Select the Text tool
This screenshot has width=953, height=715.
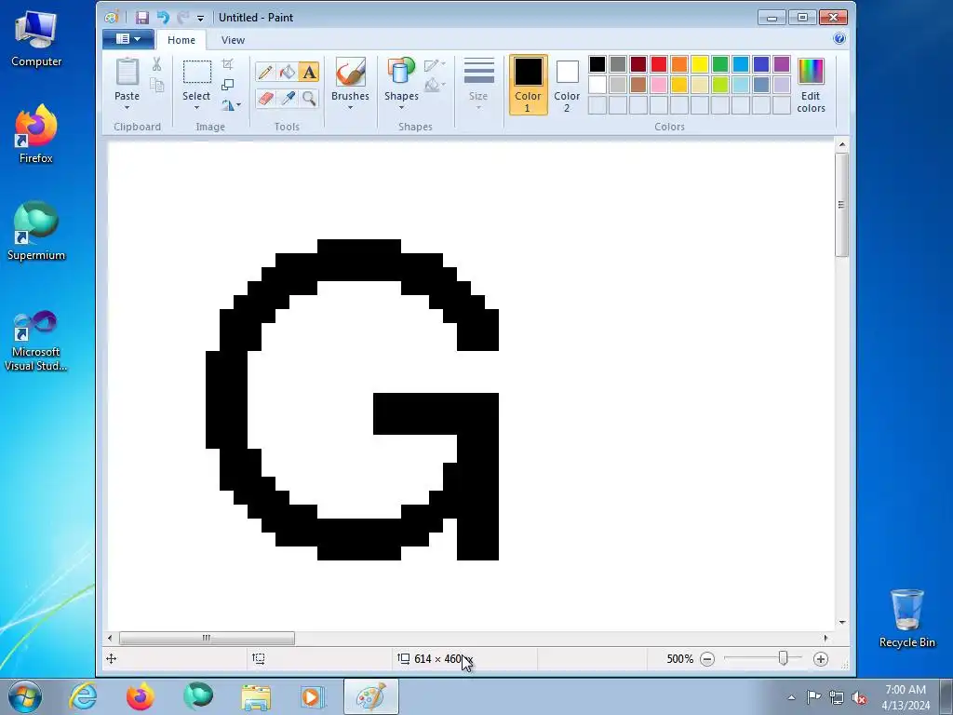pos(309,73)
